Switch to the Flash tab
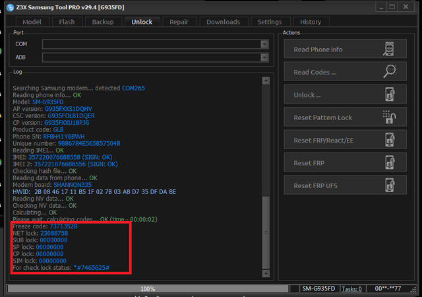 coord(67,22)
